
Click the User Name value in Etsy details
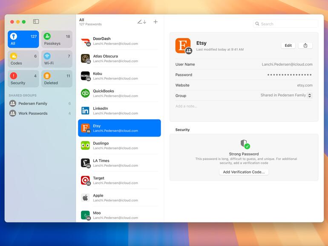pyautogui.click(x=287, y=64)
